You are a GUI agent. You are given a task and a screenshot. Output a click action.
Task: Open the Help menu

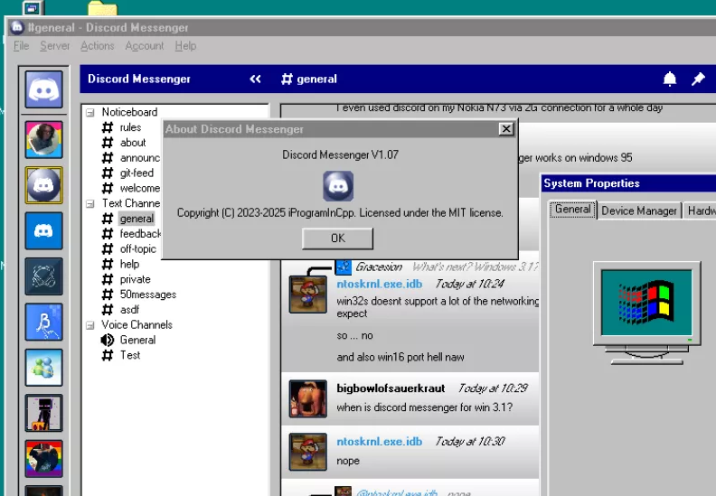coord(185,46)
